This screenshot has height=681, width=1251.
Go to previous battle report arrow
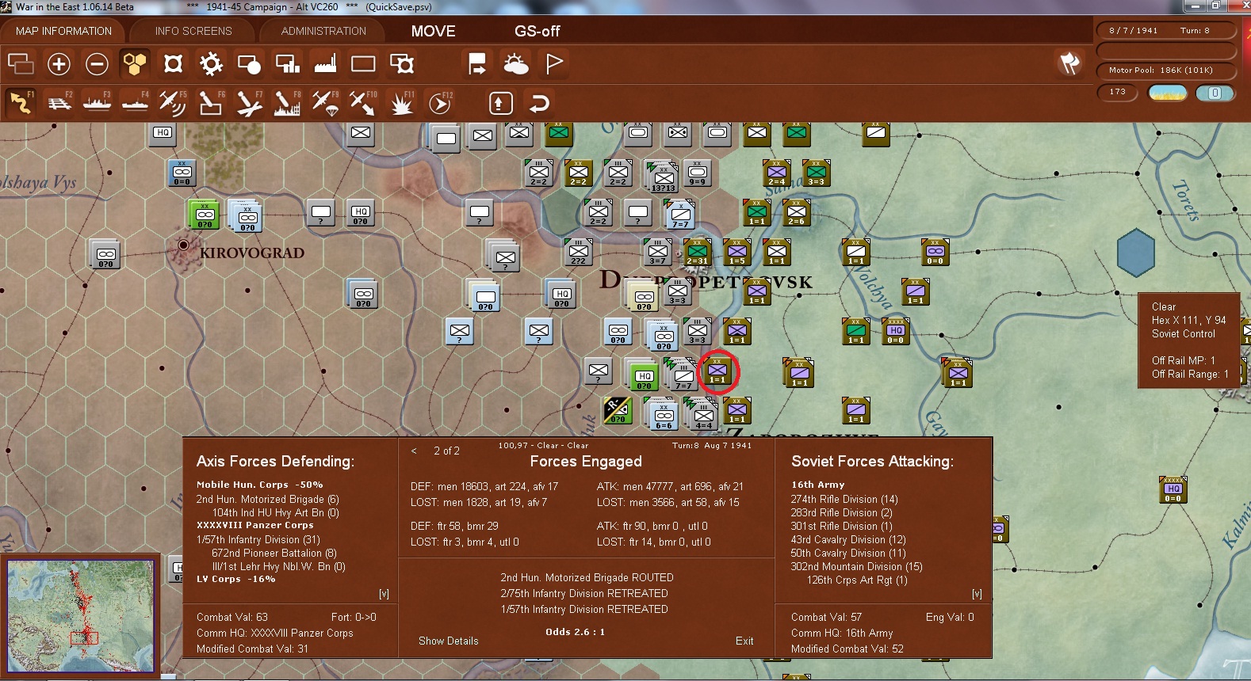coord(414,451)
